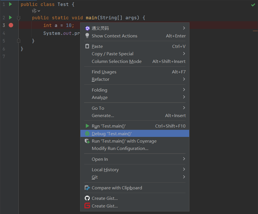The height and width of the screenshot is (214, 258).
Task: Select Find Usages from the context menu
Action: pos(104,72)
